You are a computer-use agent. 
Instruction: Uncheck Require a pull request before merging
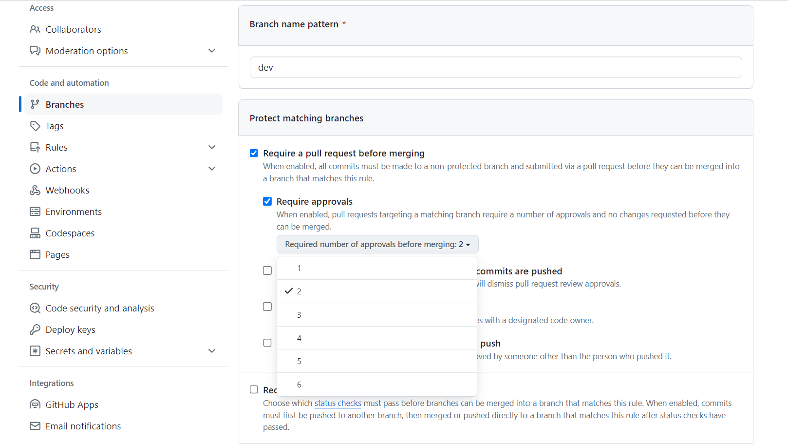[254, 153]
